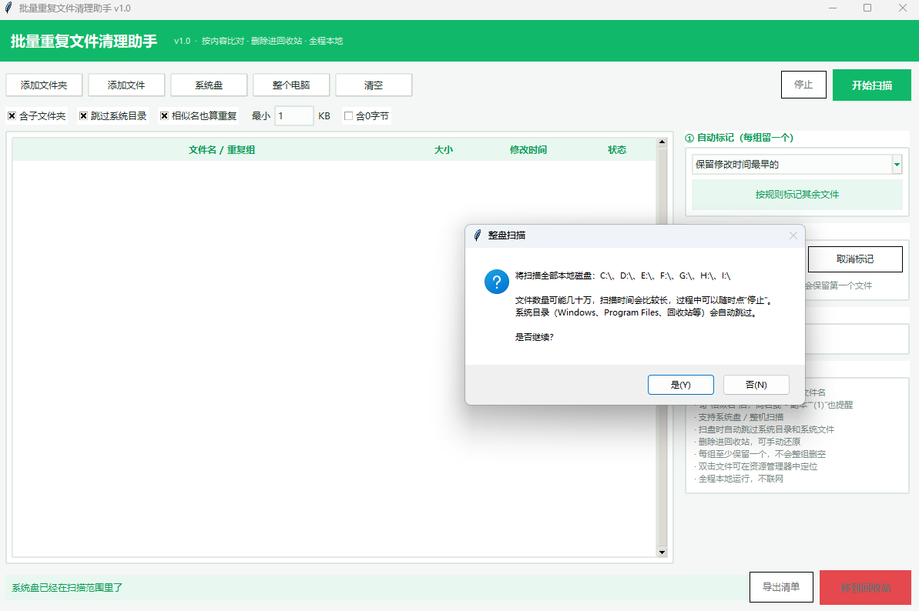Uncheck the 相似名也算重复 checkbox

pos(164,116)
